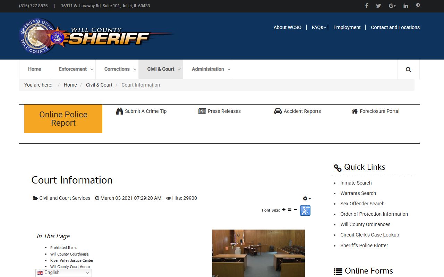Image resolution: width=444 pixels, height=277 pixels.
Task: Jump to River Valley Justice Center section
Action: tap(72, 260)
